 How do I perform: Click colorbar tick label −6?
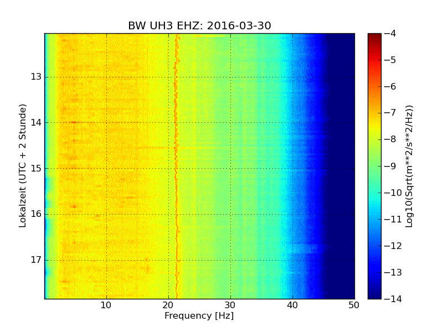pyautogui.click(x=390, y=86)
